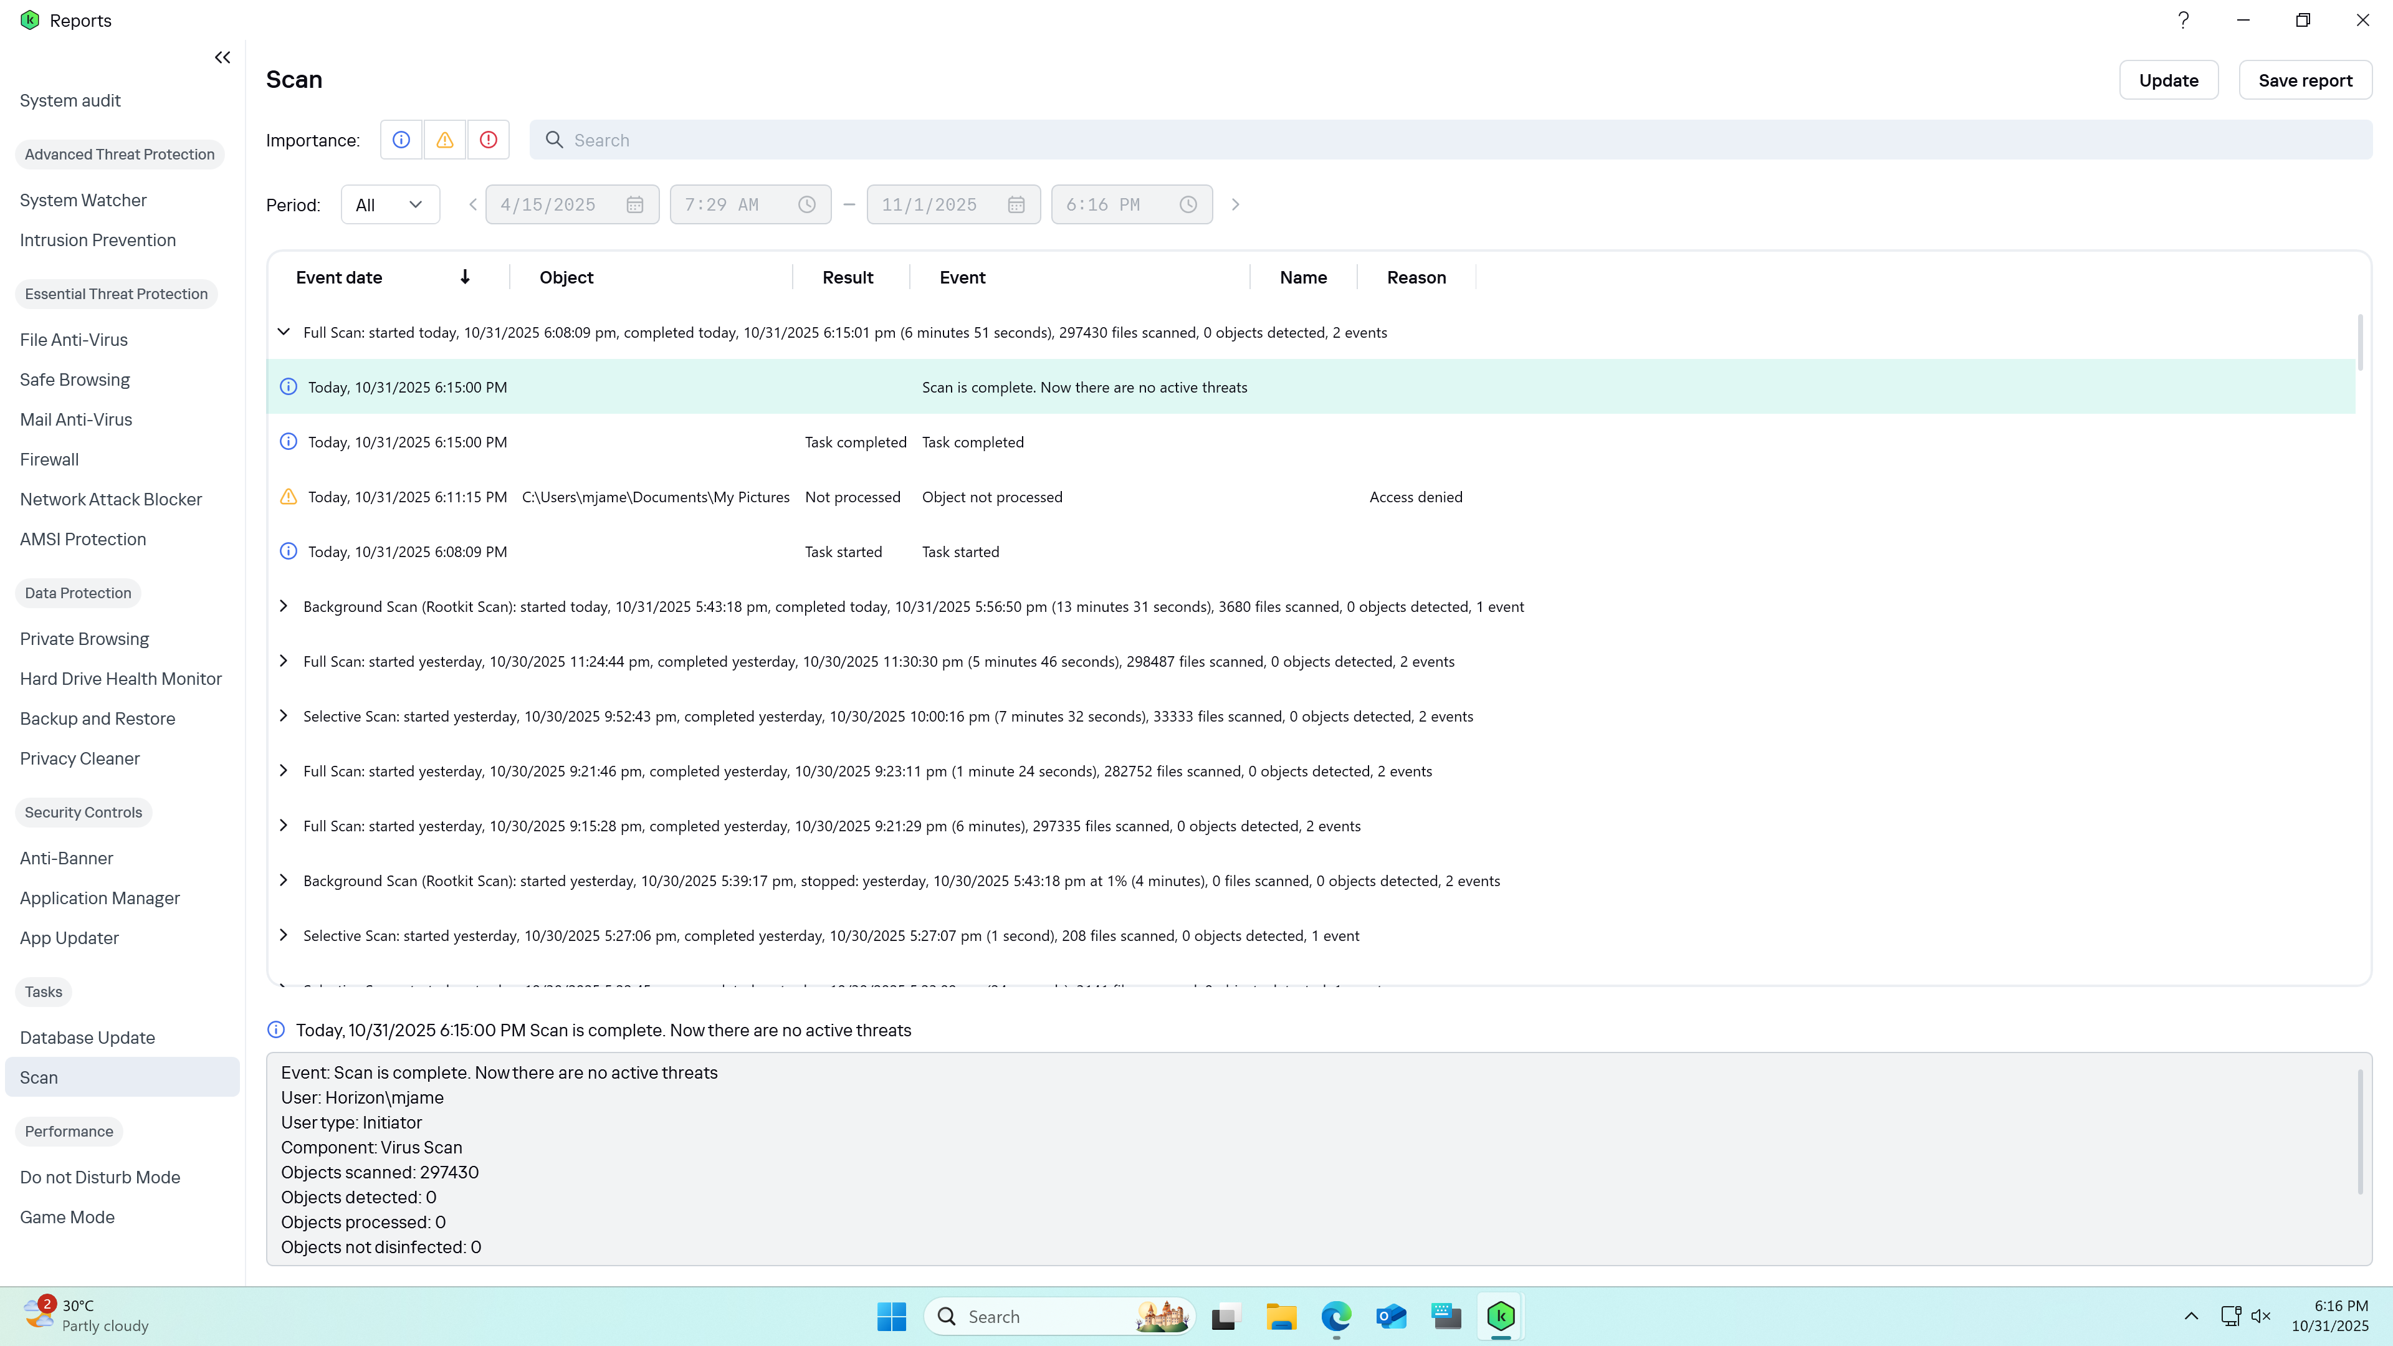Click the report search input field
Screen dimensions: 2393x1346
[1450, 140]
